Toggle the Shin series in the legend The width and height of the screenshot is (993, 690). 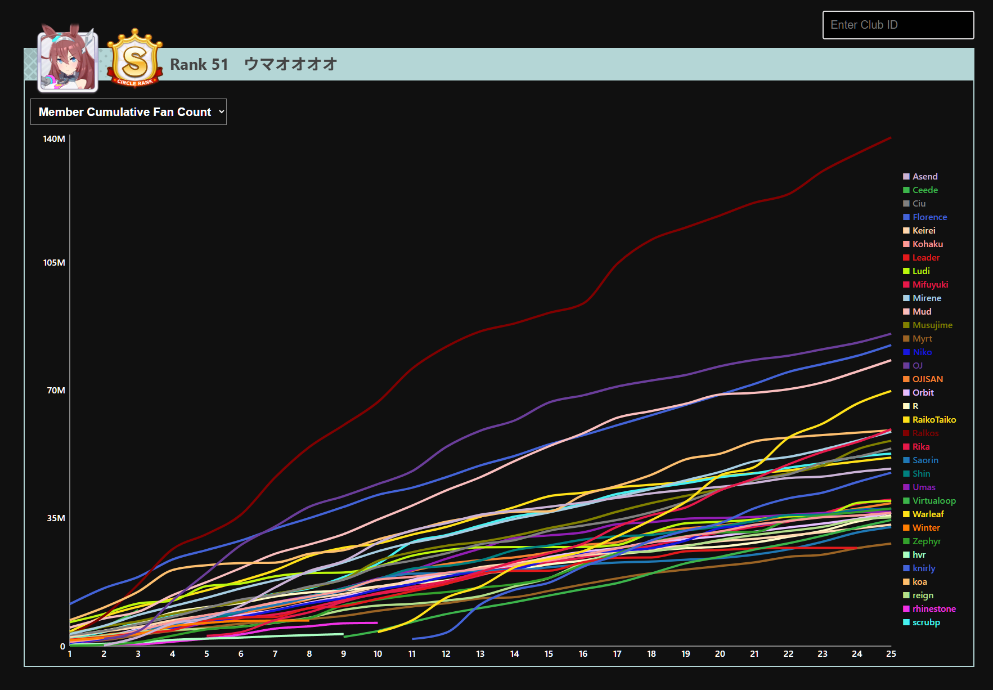916,474
